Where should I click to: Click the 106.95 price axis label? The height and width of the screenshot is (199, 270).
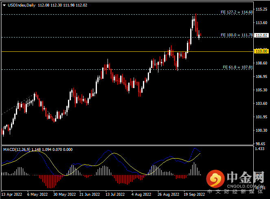click(x=261, y=77)
